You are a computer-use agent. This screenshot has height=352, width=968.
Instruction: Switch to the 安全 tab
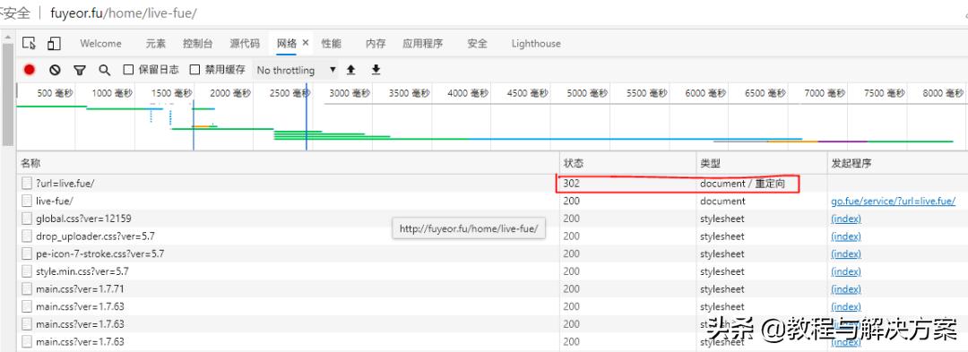[477, 43]
